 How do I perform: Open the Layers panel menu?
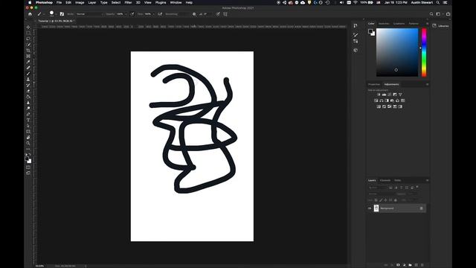pos(427,180)
